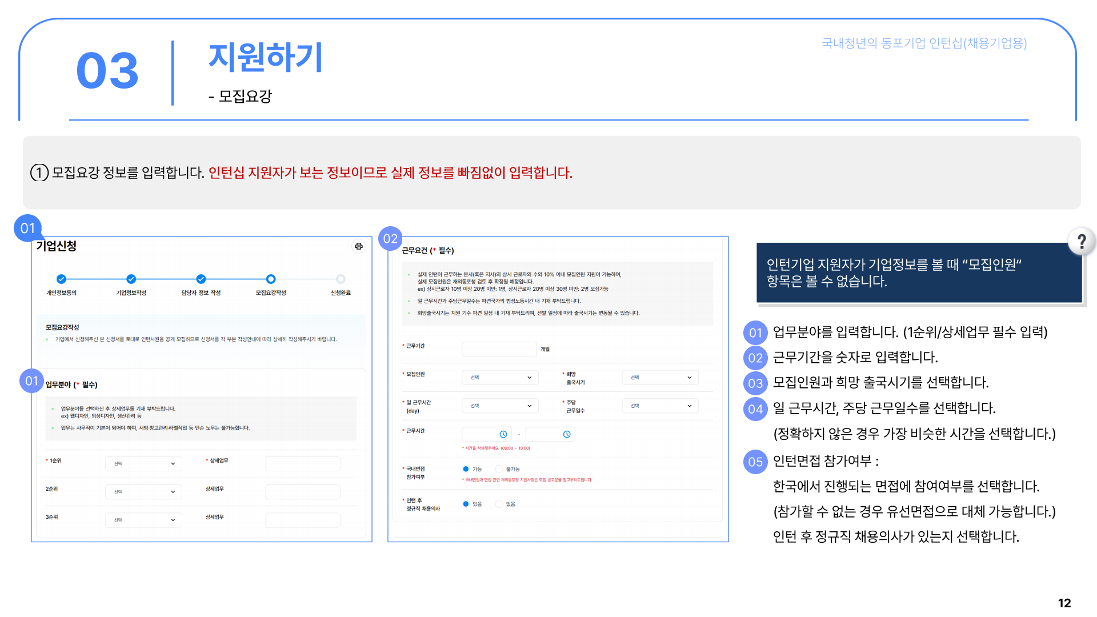
Task: Click the 근무기간 months input field
Action: [x=499, y=348]
